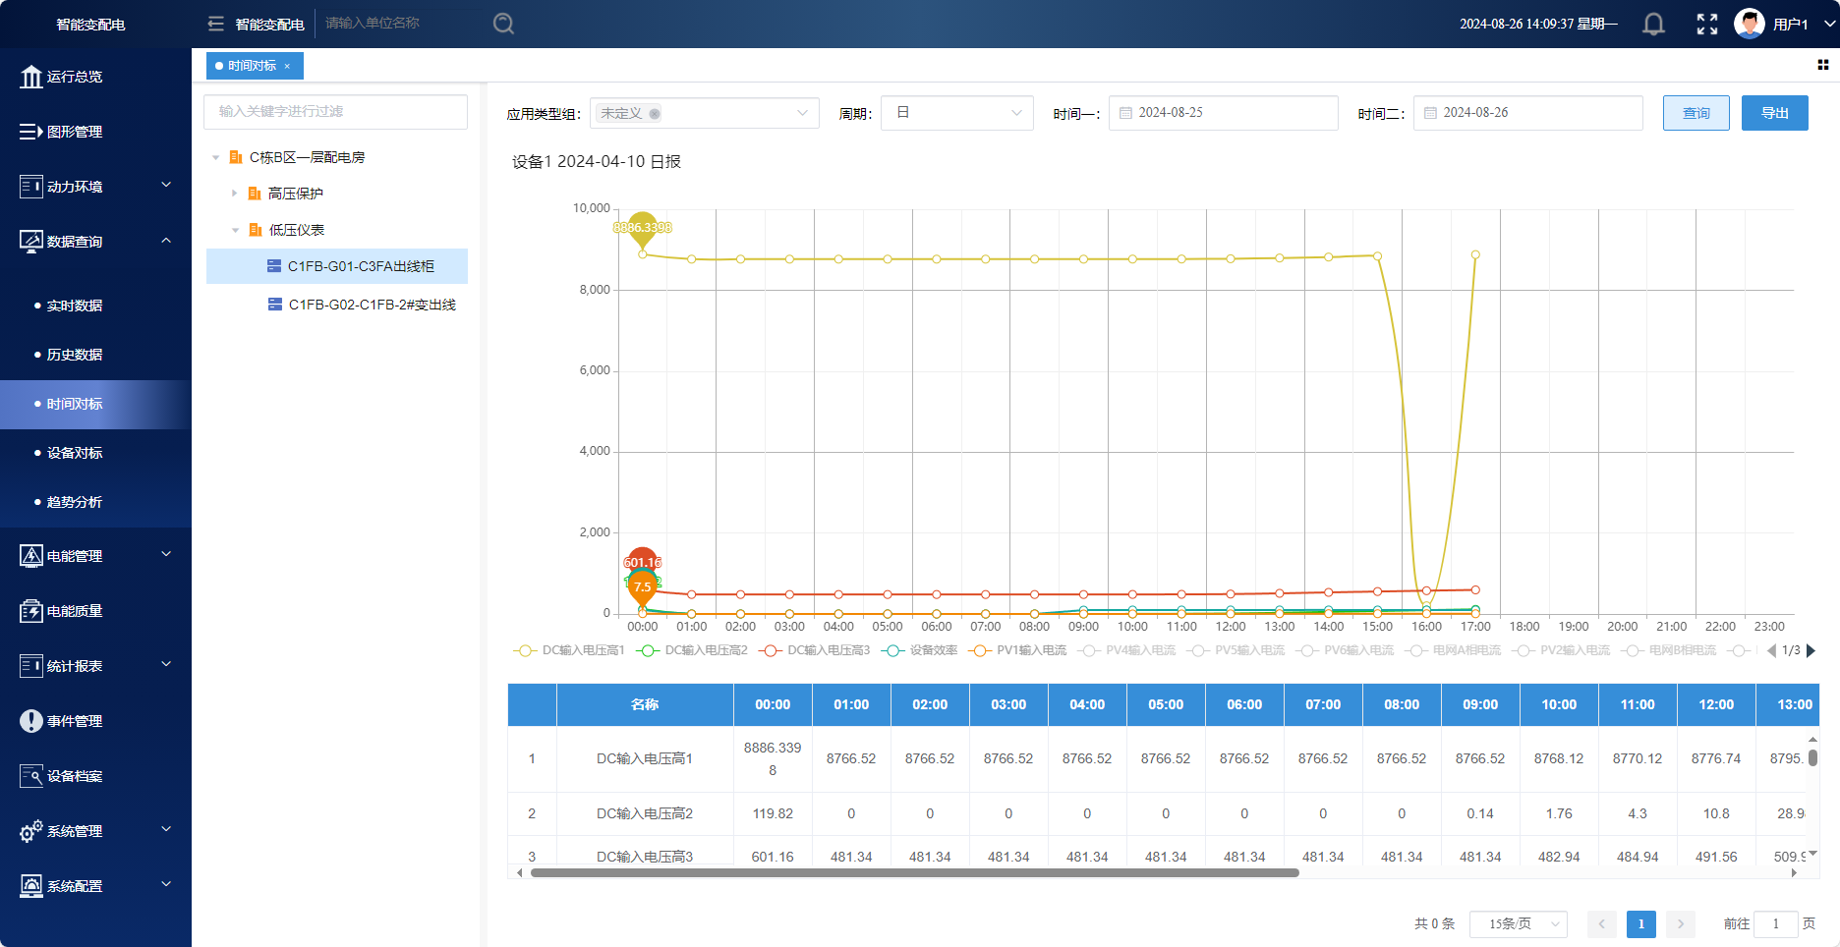Toggle PV1输入电流 legend series
Image resolution: width=1840 pixels, height=947 pixels.
[1017, 650]
